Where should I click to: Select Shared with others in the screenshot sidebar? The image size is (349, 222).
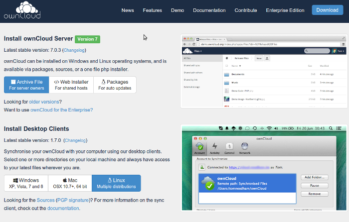coord(193,73)
